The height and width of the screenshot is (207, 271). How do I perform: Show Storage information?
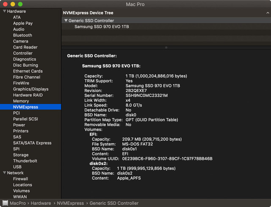[21, 155]
